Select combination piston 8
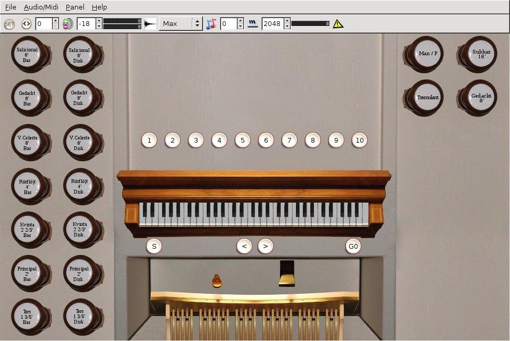The height and width of the screenshot is (341, 510). 313,141
